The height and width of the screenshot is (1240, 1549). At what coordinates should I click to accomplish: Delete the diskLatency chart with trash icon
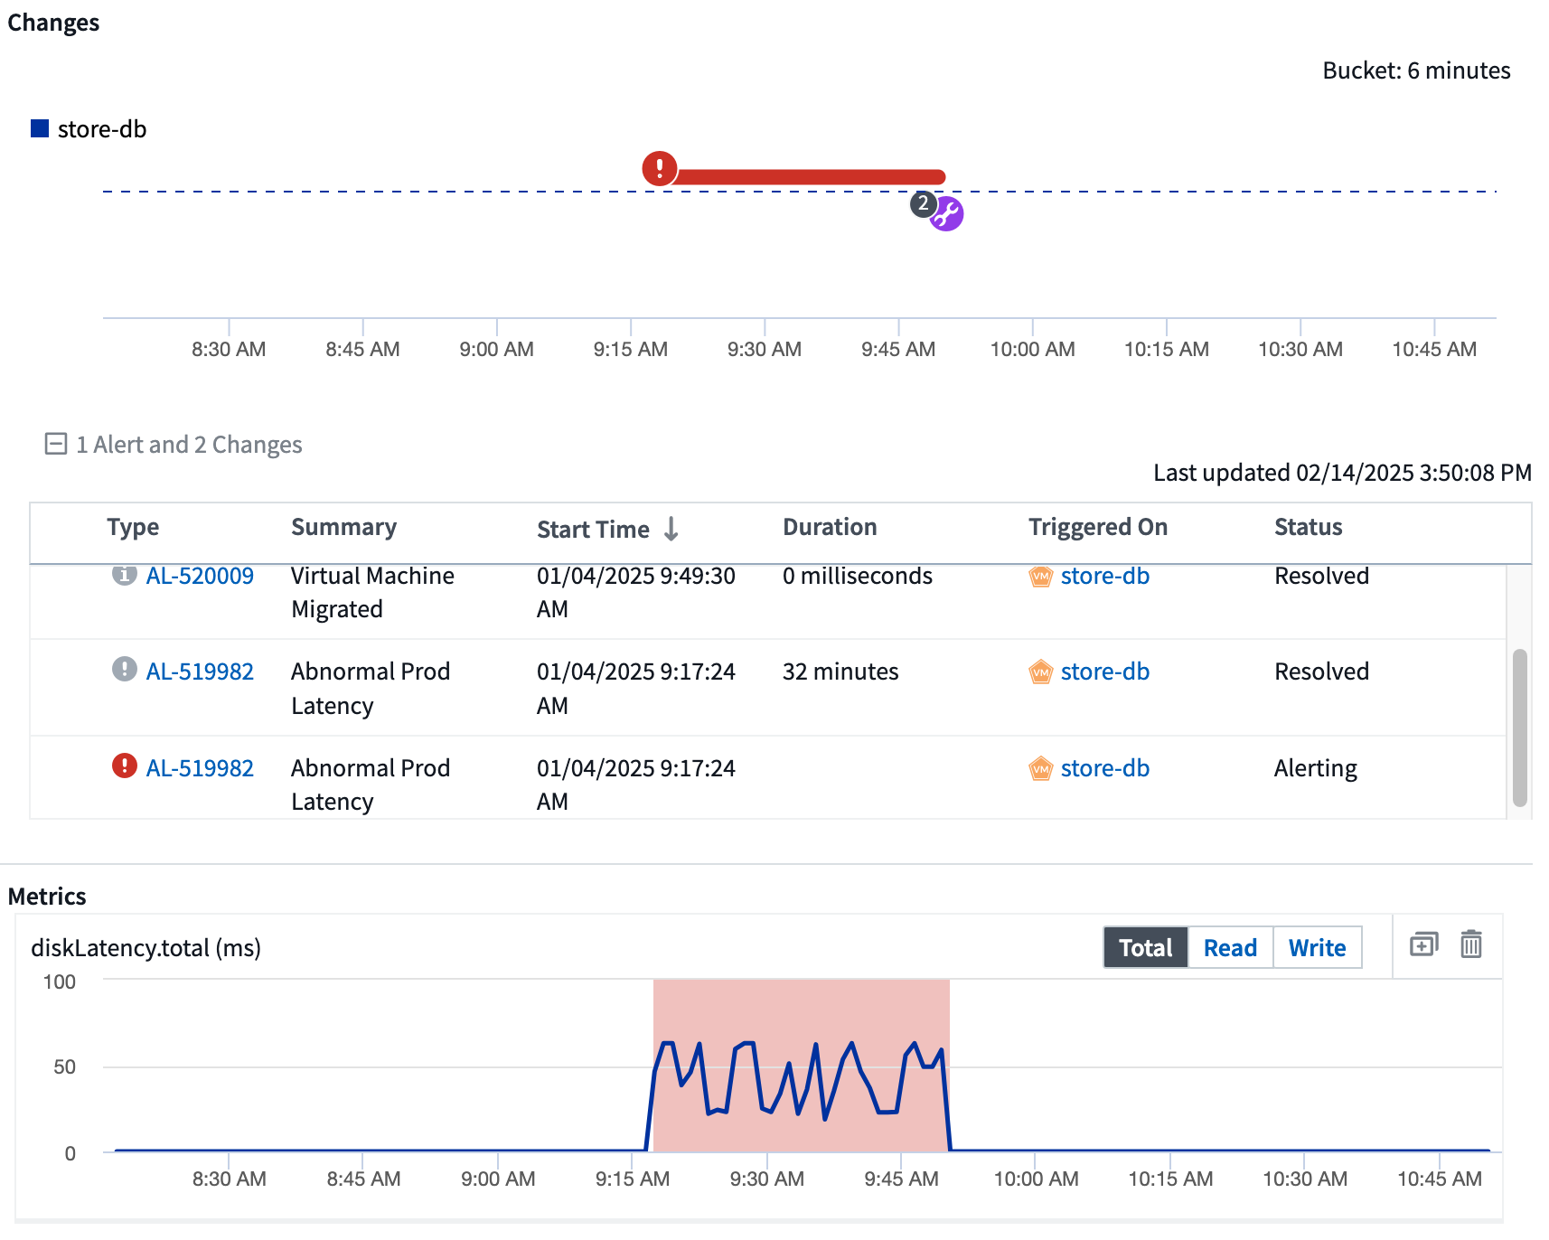tap(1470, 945)
